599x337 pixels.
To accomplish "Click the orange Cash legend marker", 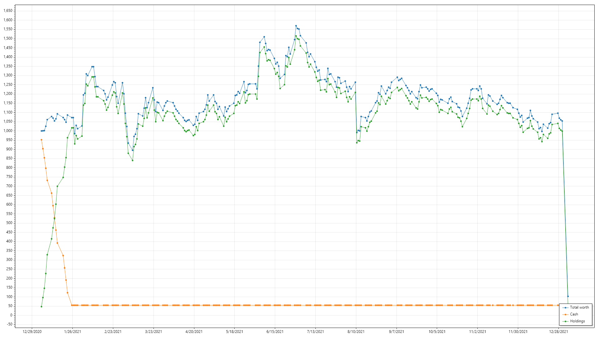I will click(x=565, y=315).
